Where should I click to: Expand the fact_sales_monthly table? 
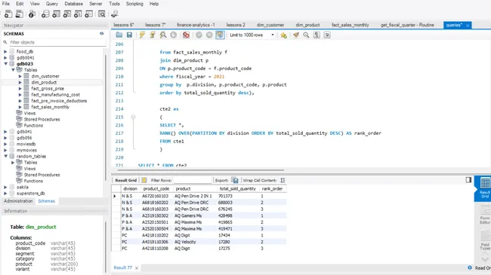pyautogui.click(x=20, y=107)
